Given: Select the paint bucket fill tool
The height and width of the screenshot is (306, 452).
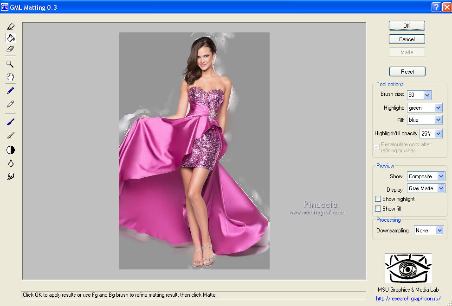Looking at the screenshot, I should pos(10,37).
